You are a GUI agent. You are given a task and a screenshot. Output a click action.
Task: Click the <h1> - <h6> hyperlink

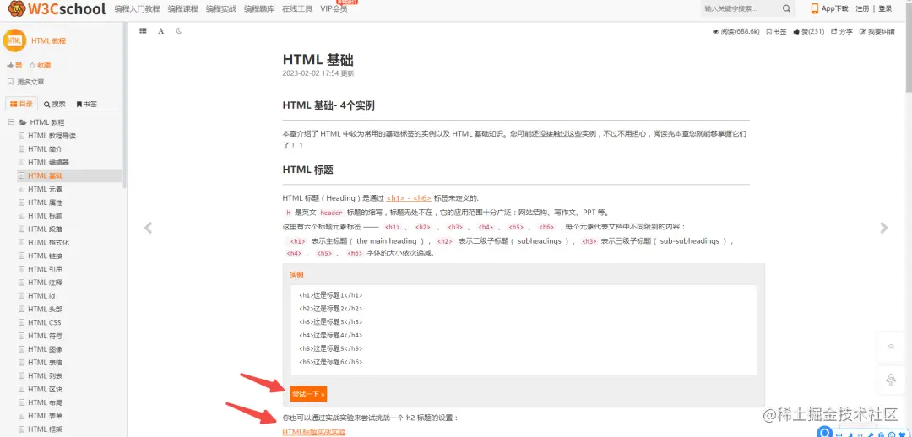(409, 198)
